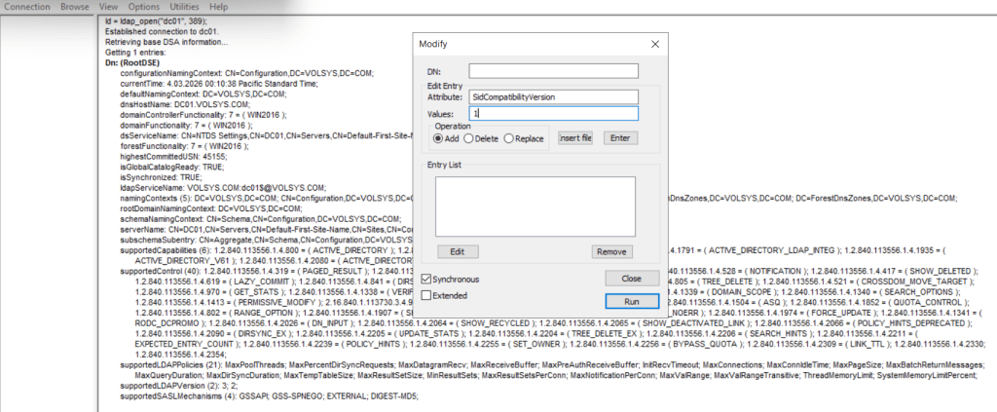Open the Help menu
Screen dimensions: 997x412
pos(218,6)
